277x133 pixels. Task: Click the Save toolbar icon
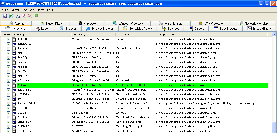tap(5, 16)
